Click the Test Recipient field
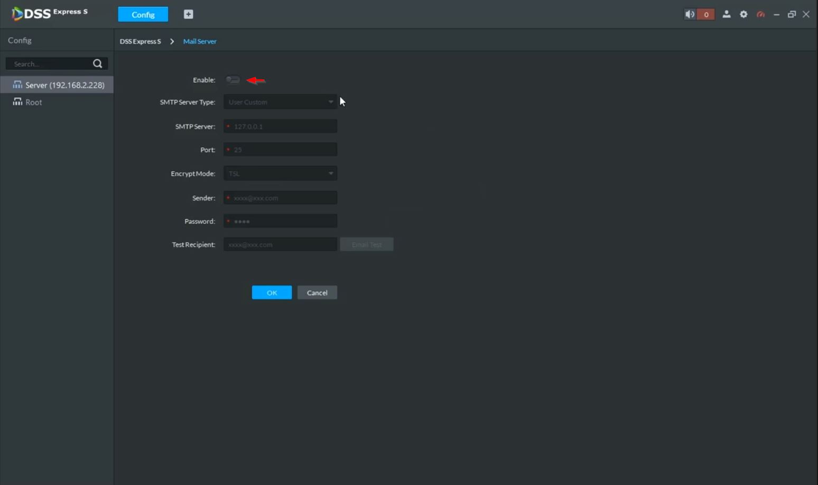The image size is (818, 485). 280,244
